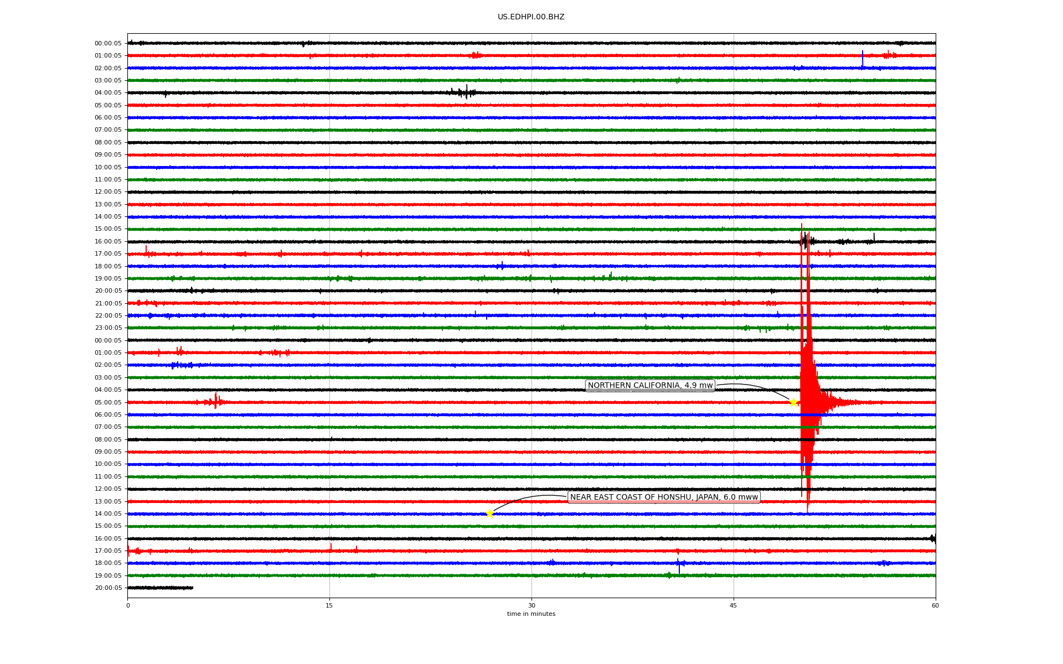Click the Northern California earthquake star marker
This screenshot has height=664, width=1063.
pos(793,402)
